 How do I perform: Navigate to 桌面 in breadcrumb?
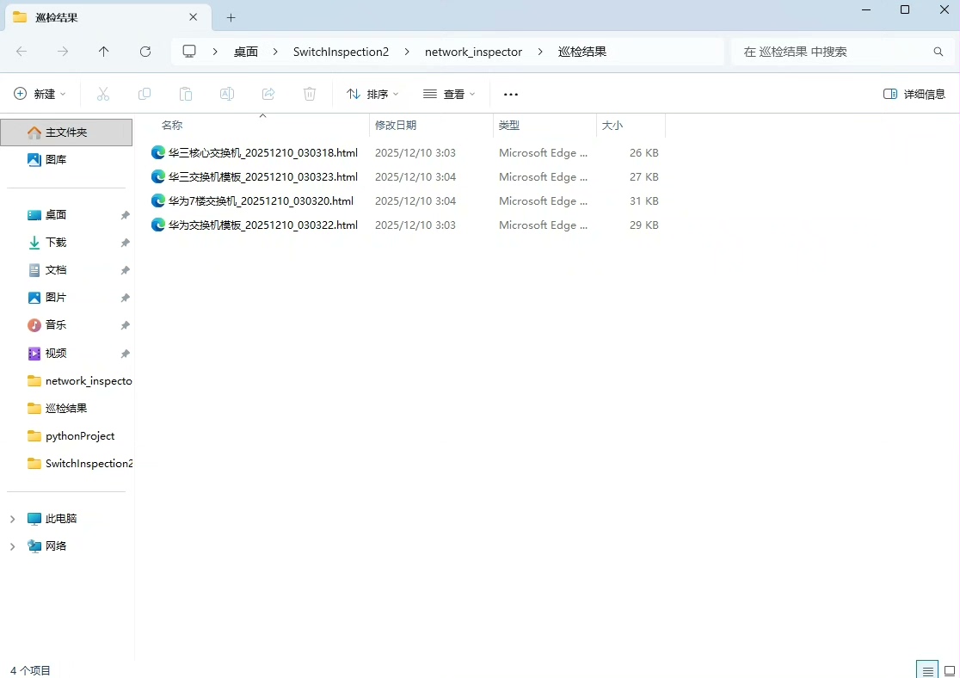pos(245,52)
